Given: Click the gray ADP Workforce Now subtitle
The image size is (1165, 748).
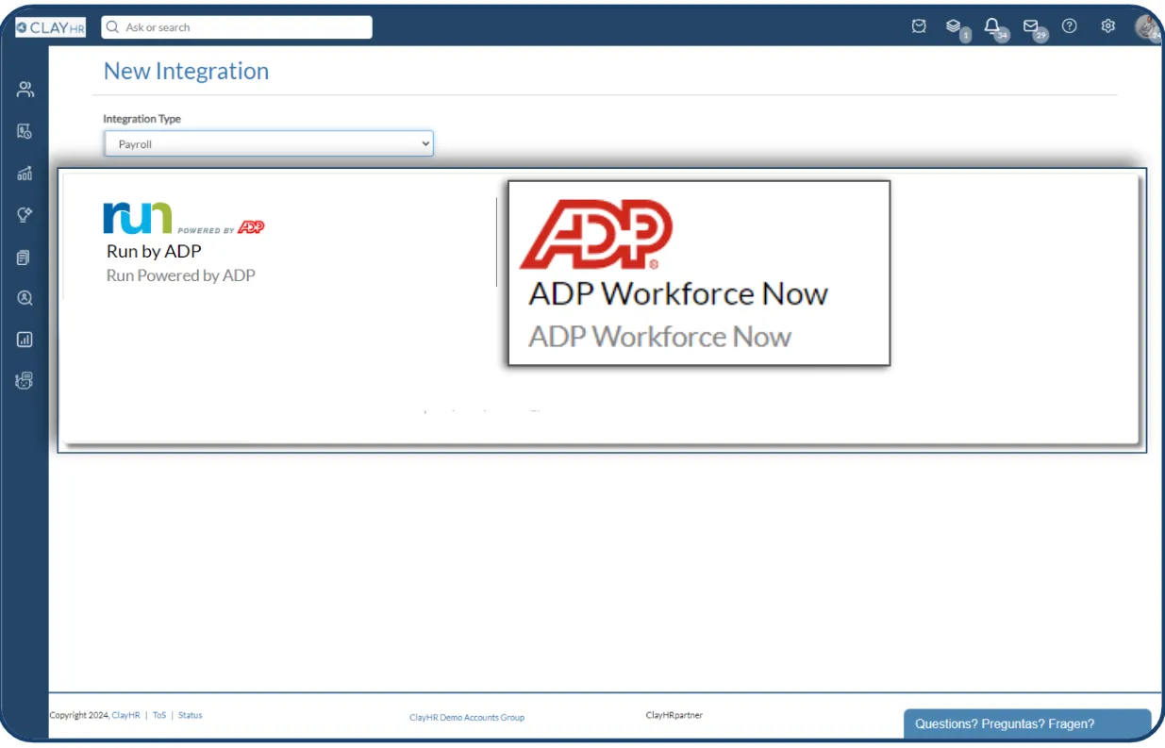Looking at the screenshot, I should click(x=660, y=337).
